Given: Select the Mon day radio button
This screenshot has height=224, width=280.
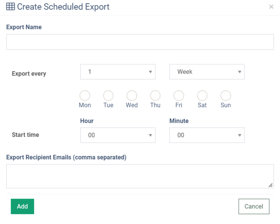Looking at the screenshot, I should coord(85,95).
